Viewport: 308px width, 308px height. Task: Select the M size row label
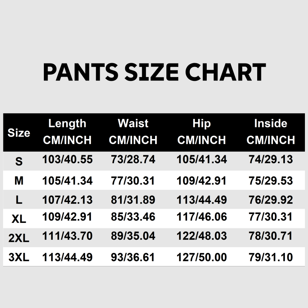point(19,181)
